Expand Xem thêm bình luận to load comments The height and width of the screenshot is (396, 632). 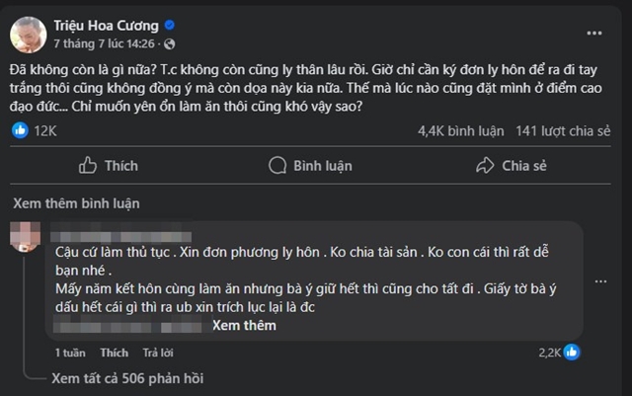[x=76, y=203]
